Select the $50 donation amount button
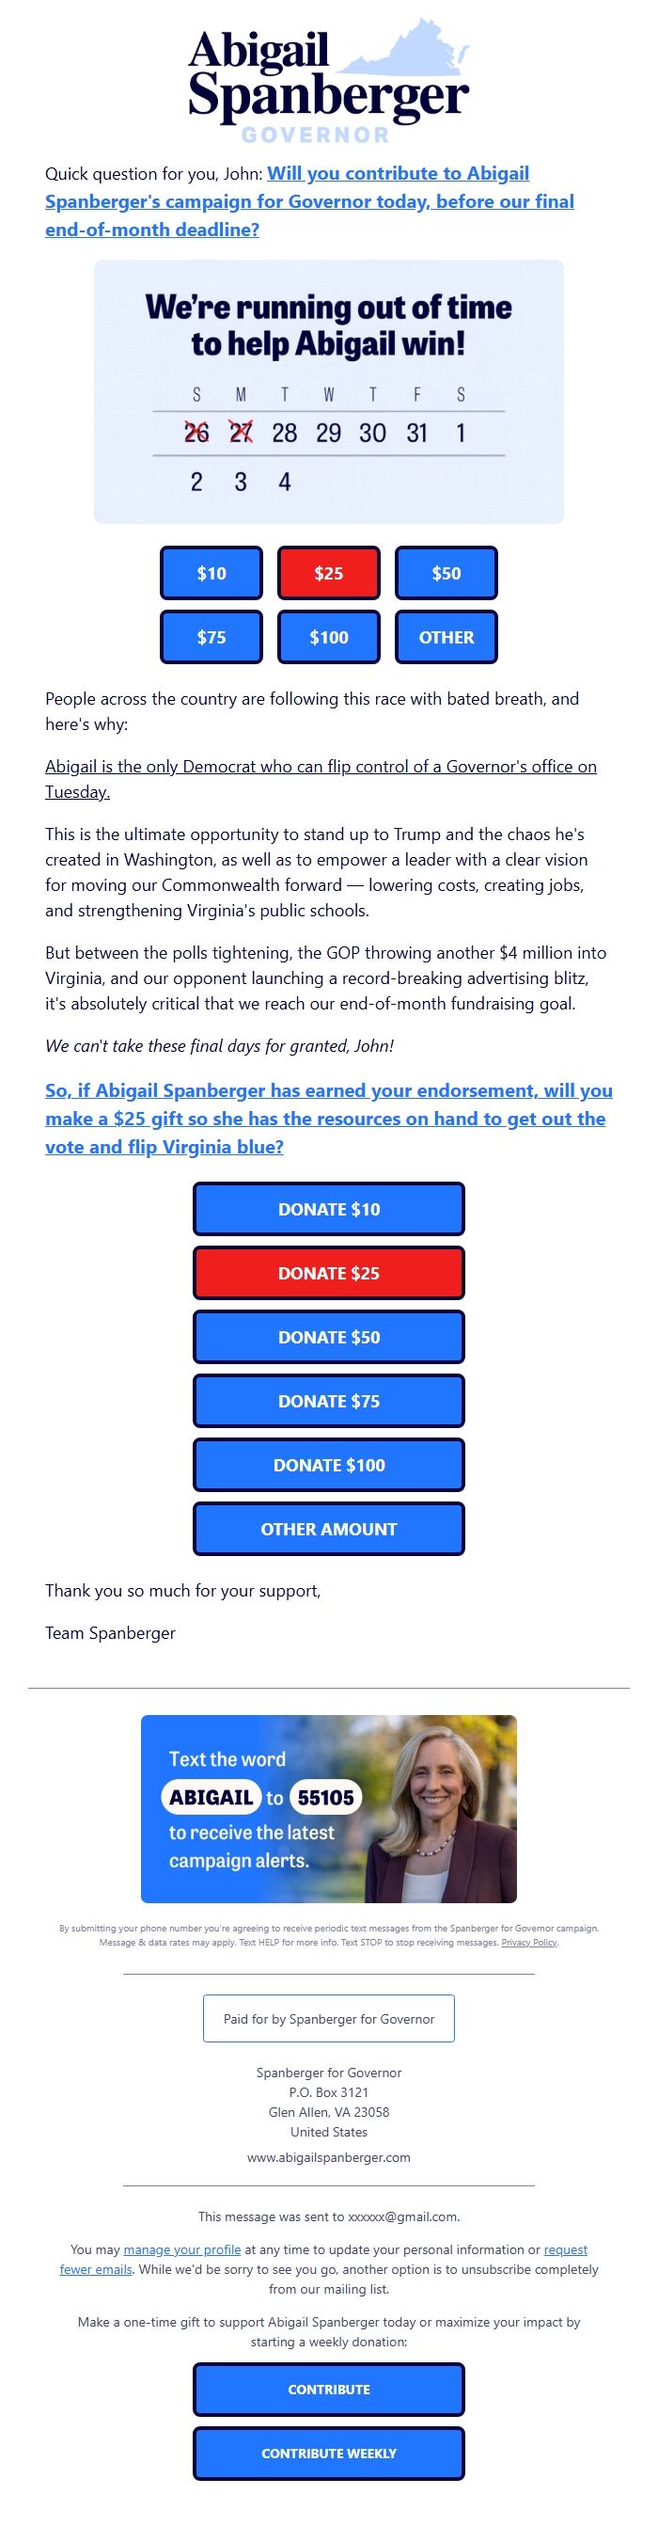The width and height of the screenshot is (658, 2526). click(447, 573)
